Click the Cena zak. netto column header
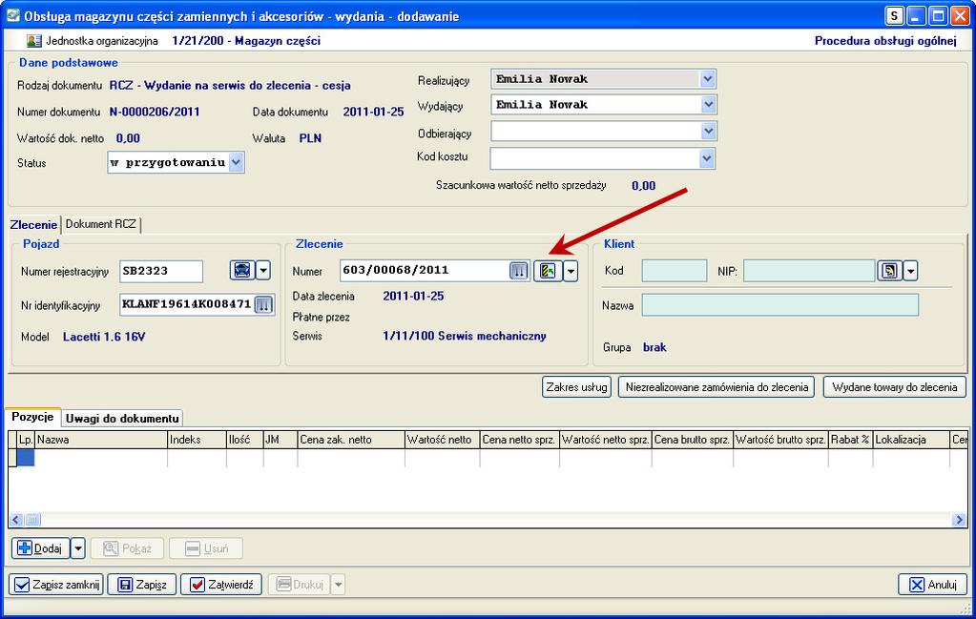Screen dimensions: 976x619 pyautogui.click(x=351, y=439)
